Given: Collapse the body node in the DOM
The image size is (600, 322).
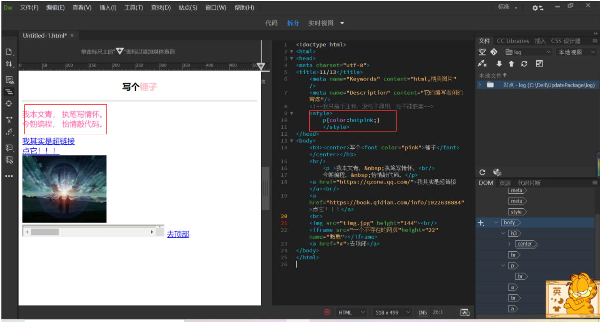Looking at the screenshot, I should [x=496, y=223].
